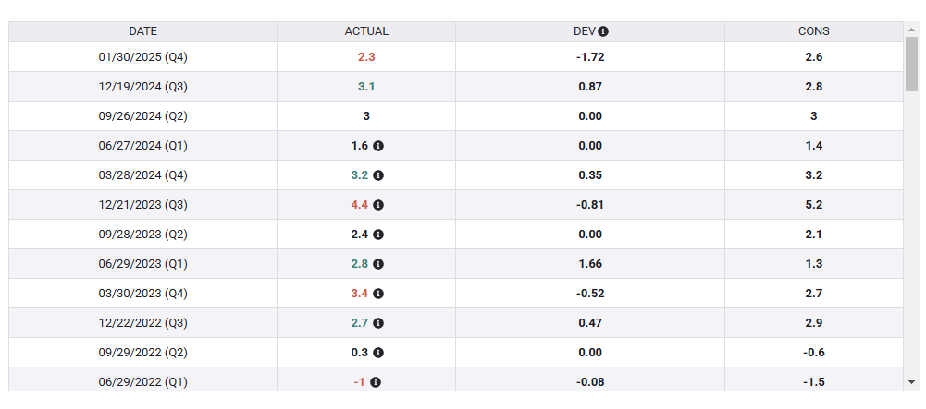Click the ACTUAL column header
Screen dimensions: 926x409
point(366,31)
